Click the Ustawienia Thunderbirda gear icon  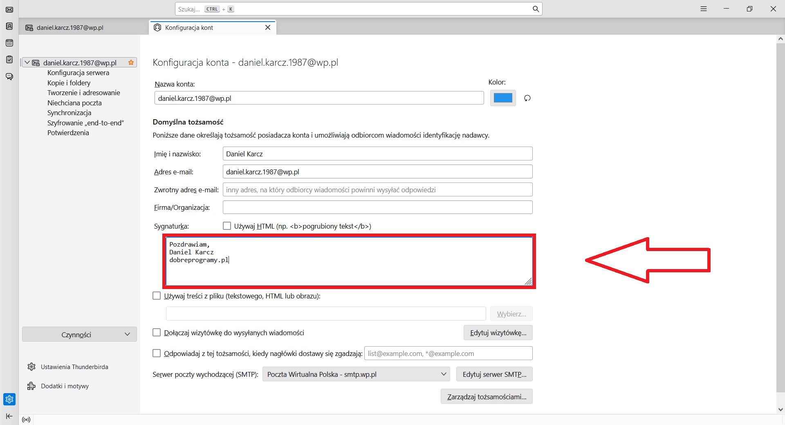pyautogui.click(x=31, y=367)
